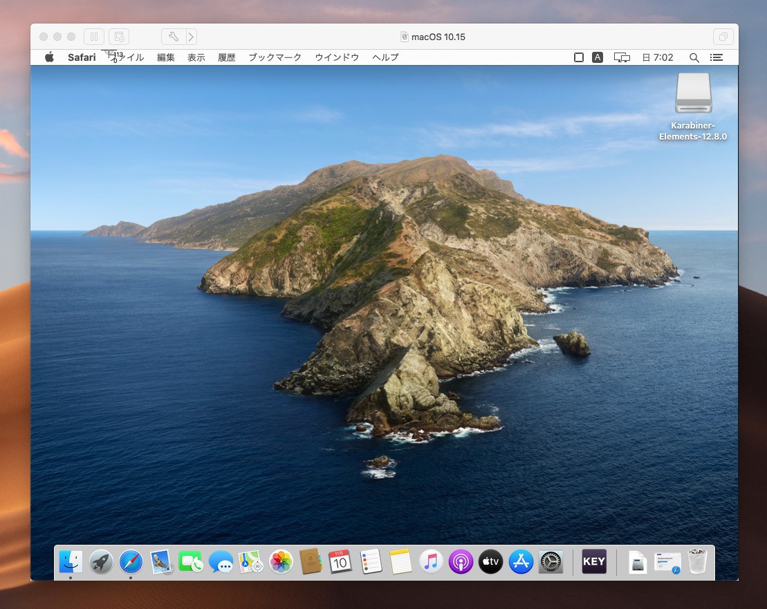Viewport: 767px width, 609px height.
Task: Open Photos app in the Dock
Action: 281,561
